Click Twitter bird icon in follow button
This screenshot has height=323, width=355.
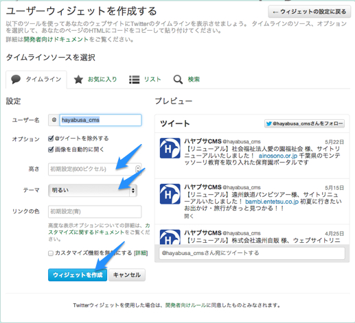pyautogui.click(x=269, y=123)
